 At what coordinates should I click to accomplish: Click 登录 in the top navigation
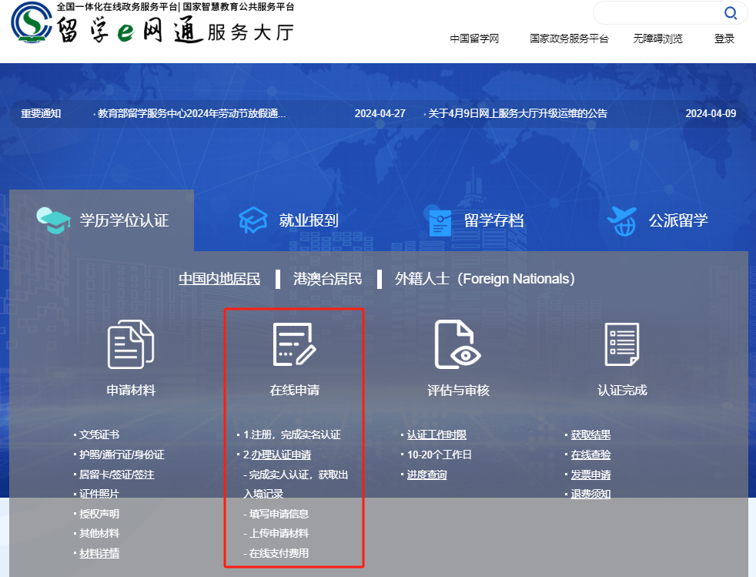pos(724,39)
